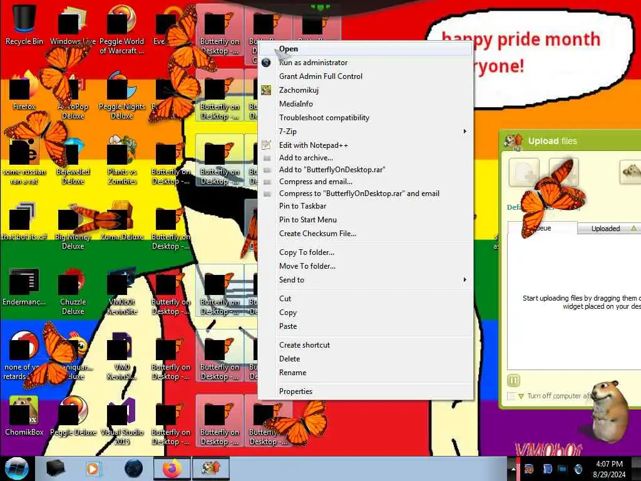
Task: Open the Peggle Nights Deluxe shortcut
Action: point(121,95)
